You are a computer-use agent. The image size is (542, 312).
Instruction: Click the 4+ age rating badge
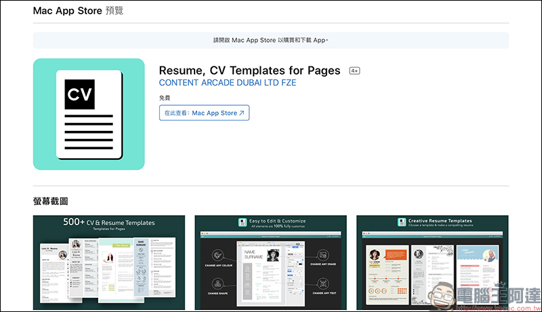click(x=354, y=71)
